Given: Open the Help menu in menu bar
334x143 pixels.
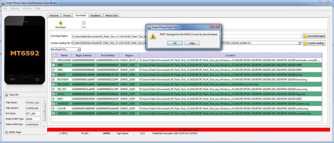Looking at the screenshot, I should pyautogui.click(x=38, y=8).
